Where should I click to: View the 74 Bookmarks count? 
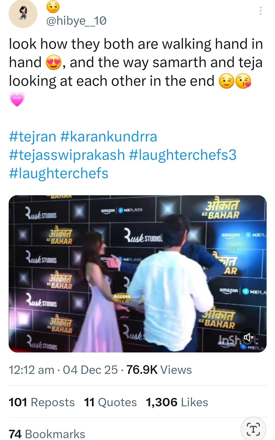47,434
